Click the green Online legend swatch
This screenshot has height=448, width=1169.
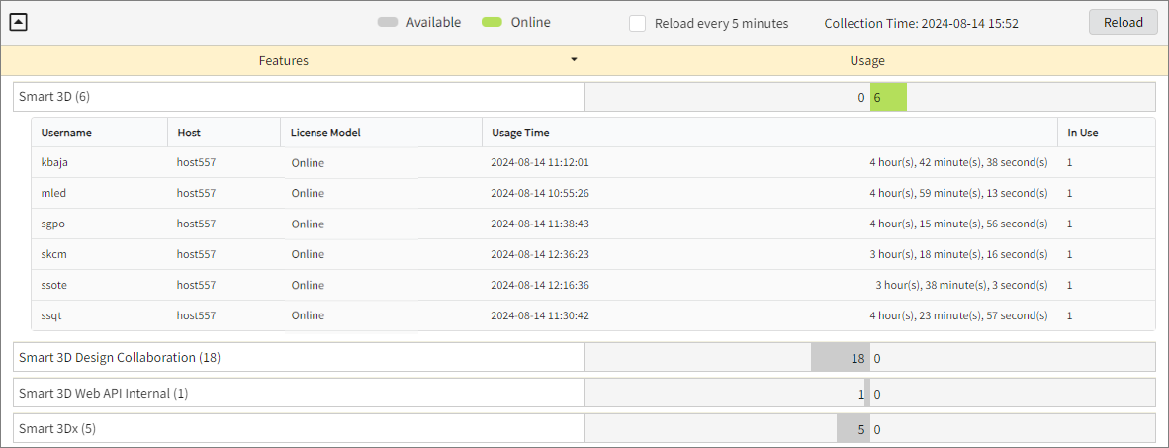493,23
